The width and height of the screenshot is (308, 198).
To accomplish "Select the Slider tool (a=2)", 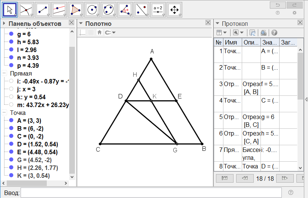I will point(158,10).
